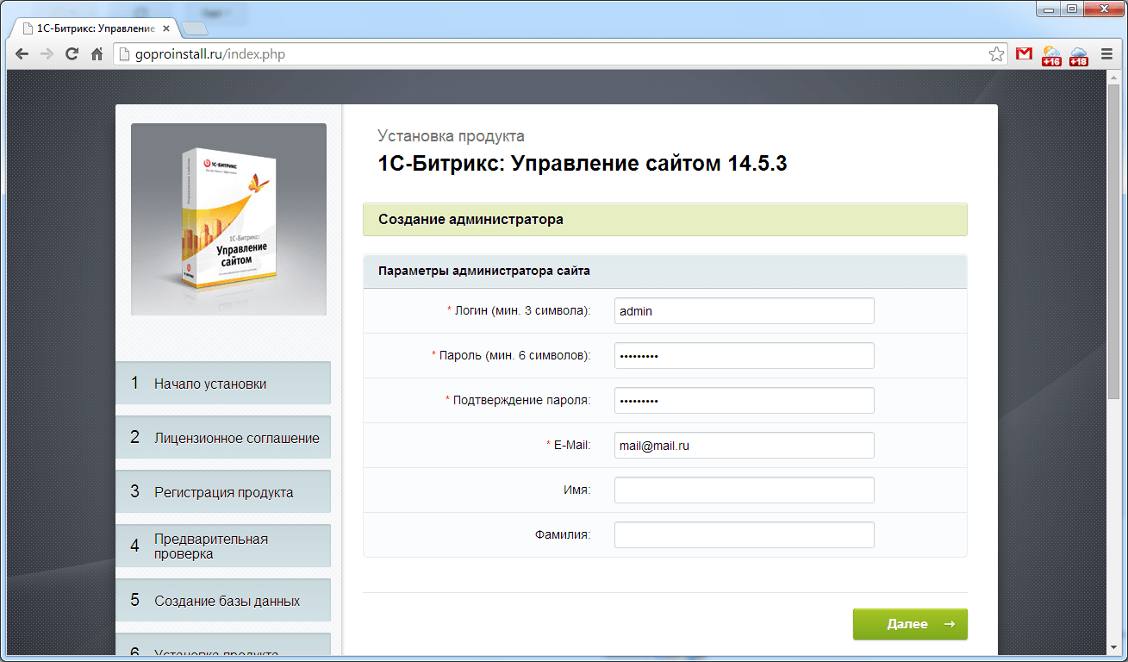Image resolution: width=1128 pixels, height=662 pixels.
Task: Click the Параметры администратора сайта header
Action: coord(484,271)
